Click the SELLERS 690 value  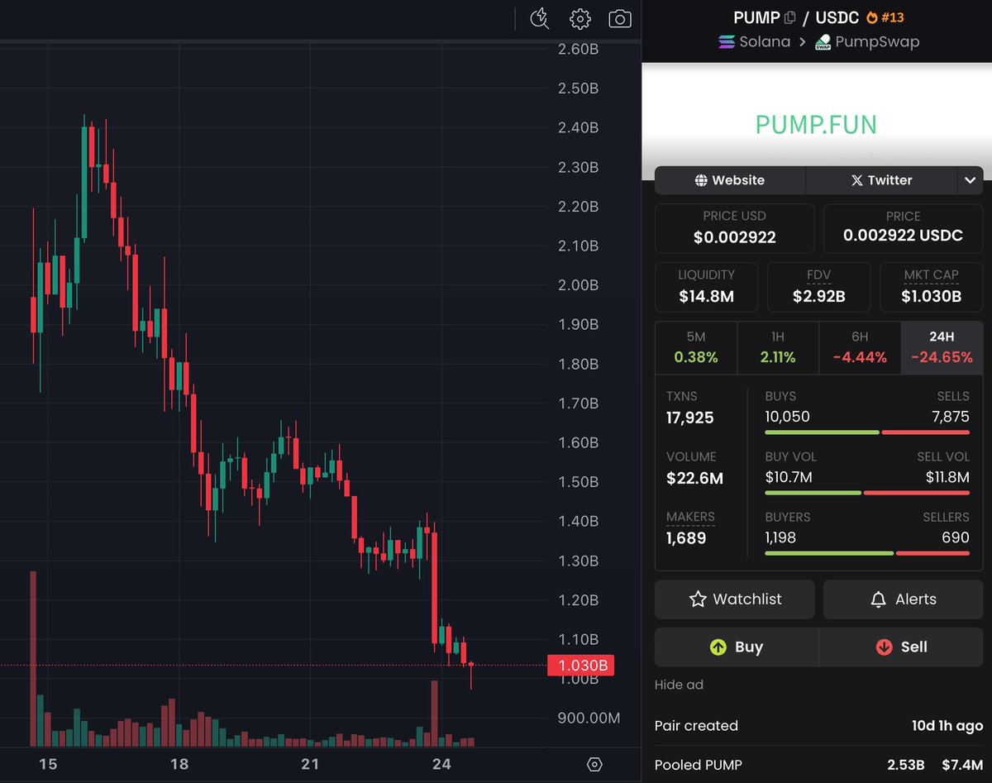pyautogui.click(x=956, y=537)
